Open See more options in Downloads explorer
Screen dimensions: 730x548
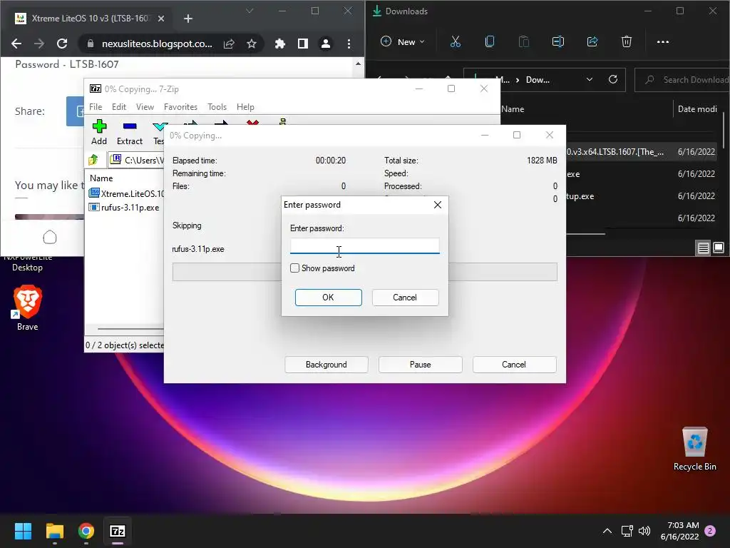pyautogui.click(x=663, y=42)
